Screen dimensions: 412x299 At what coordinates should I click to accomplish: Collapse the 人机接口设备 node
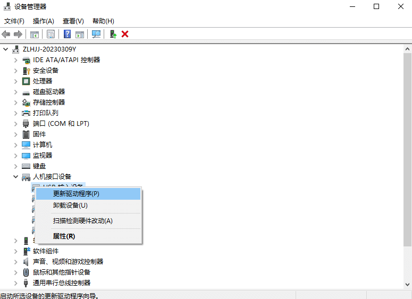click(16, 177)
